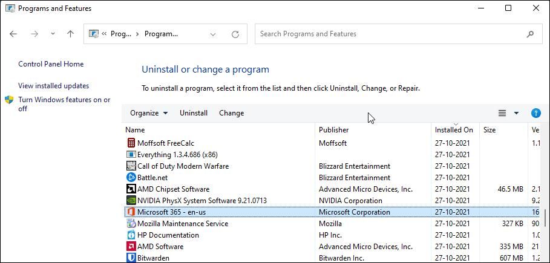
Task: Open Turn Windows features on or off
Action: pyautogui.click(x=64, y=105)
